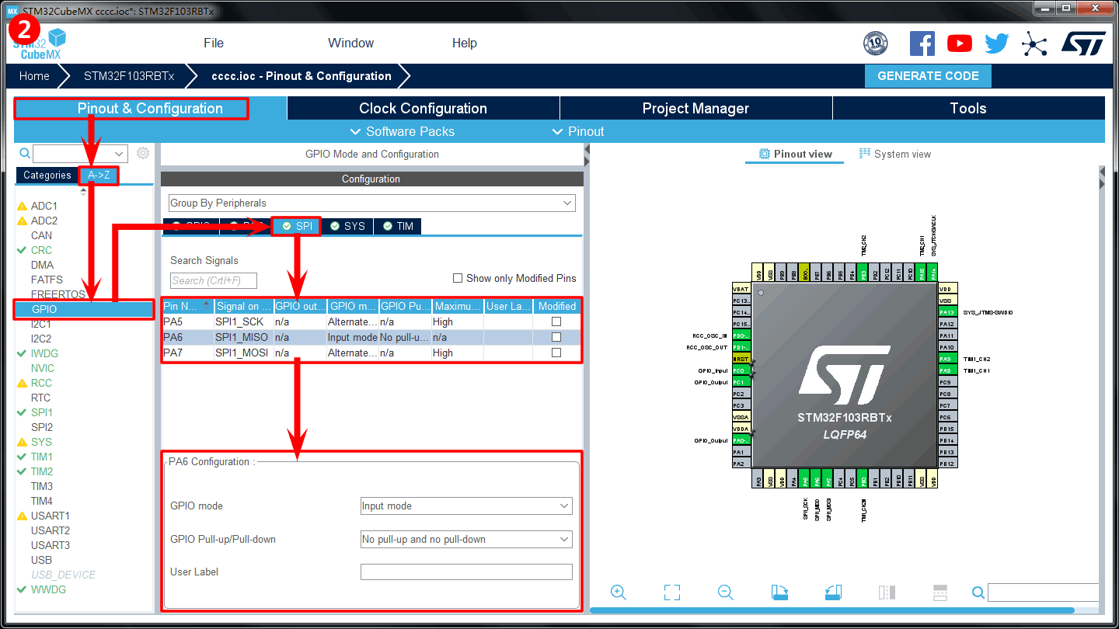Tick the Modified checkbox for PA7

(x=556, y=353)
